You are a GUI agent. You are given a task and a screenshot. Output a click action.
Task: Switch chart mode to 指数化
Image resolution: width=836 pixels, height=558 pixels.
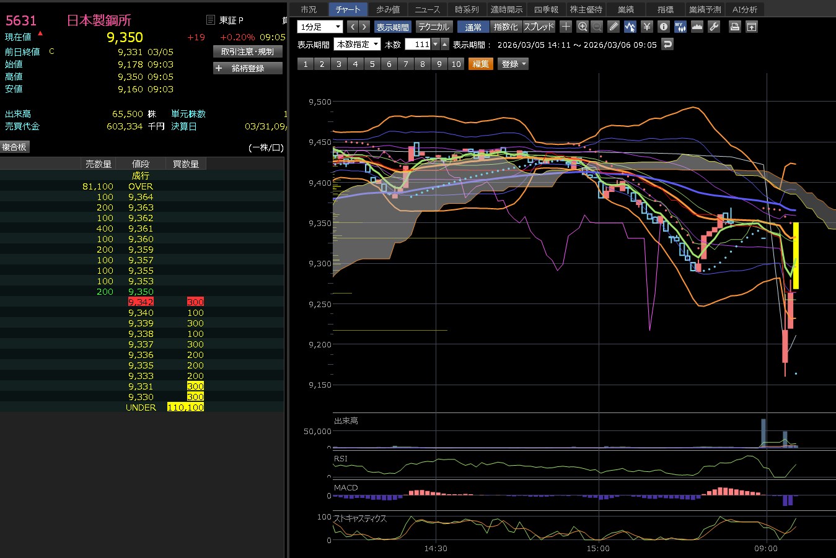(x=506, y=27)
